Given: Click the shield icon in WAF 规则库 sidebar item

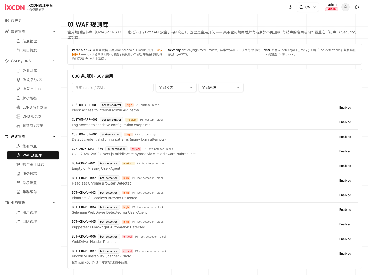Looking at the screenshot, I should pyautogui.click(x=18, y=155).
